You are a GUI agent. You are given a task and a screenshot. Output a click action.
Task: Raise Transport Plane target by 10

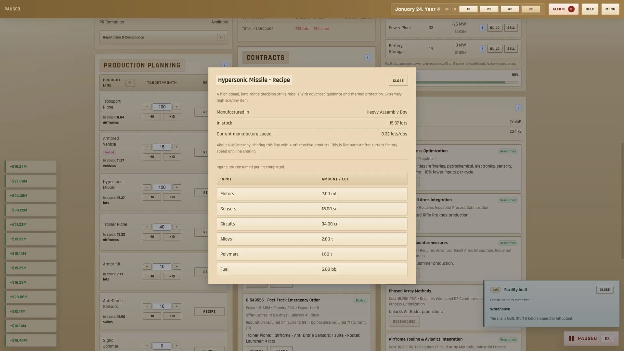pos(172,117)
